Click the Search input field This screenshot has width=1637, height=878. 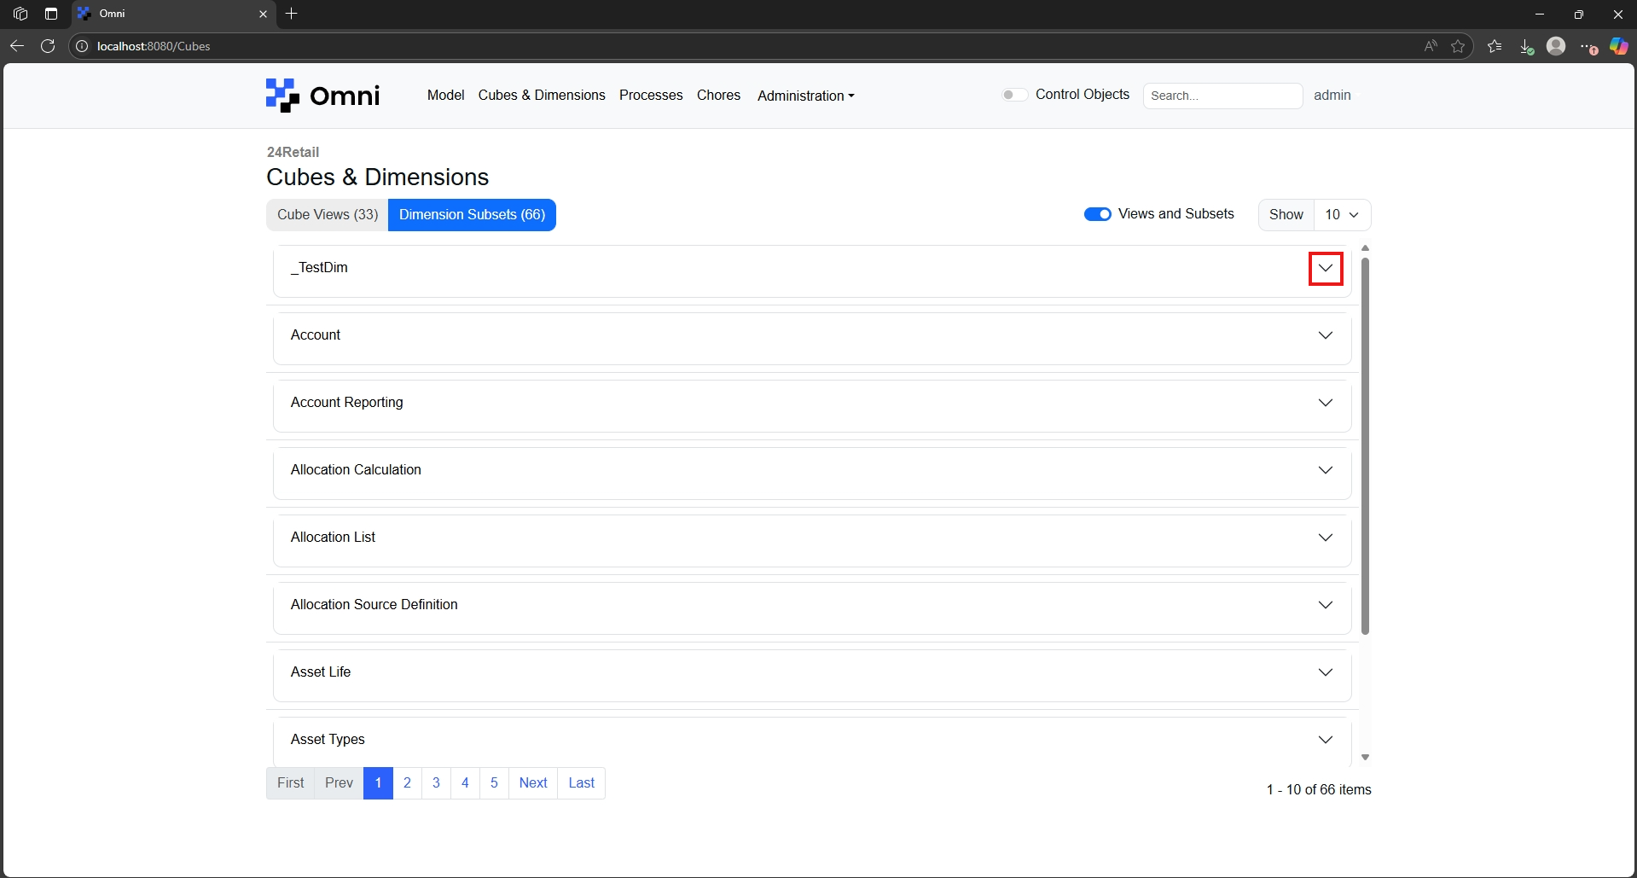[x=1222, y=96]
